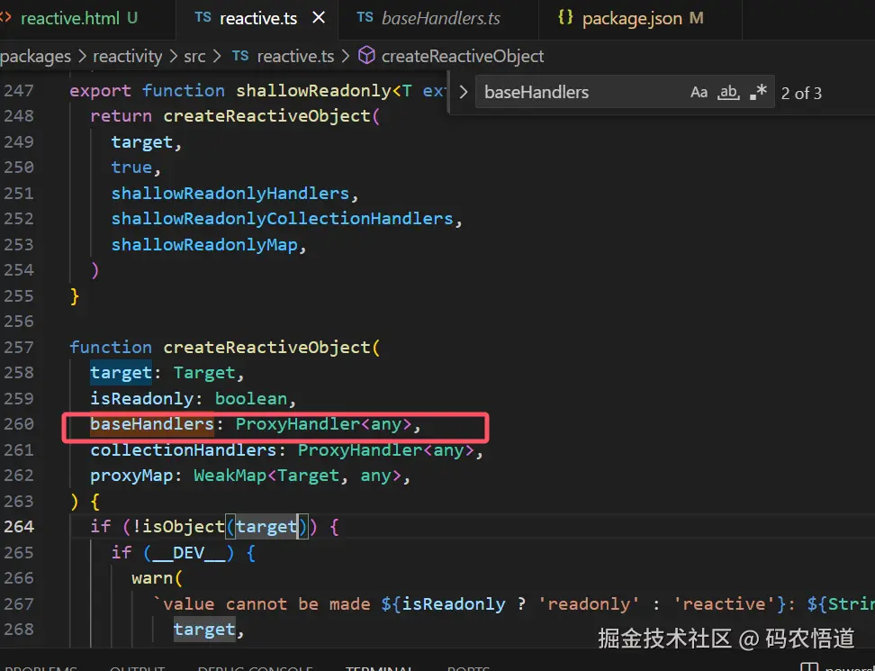The height and width of the screenshot is (671, 875).
Task: Click WeakMap type on line 262
Action: 230,476
